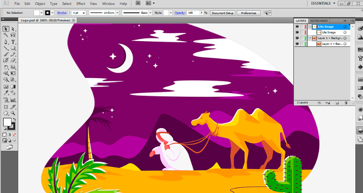Viewport: 363px width, 193px height.
Task: Select the Direct Selection tool
Action: click(x=13, y=29)
